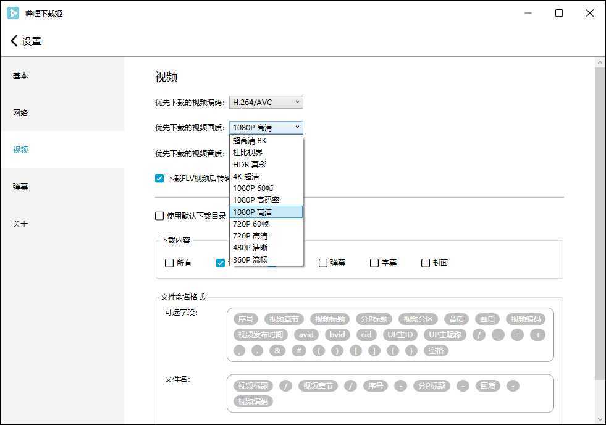Toggle the 使用默认下载目录 checkbox
The width and height of the screenshot is (606, 425).
pyautogui.click(x=159, y=216)
